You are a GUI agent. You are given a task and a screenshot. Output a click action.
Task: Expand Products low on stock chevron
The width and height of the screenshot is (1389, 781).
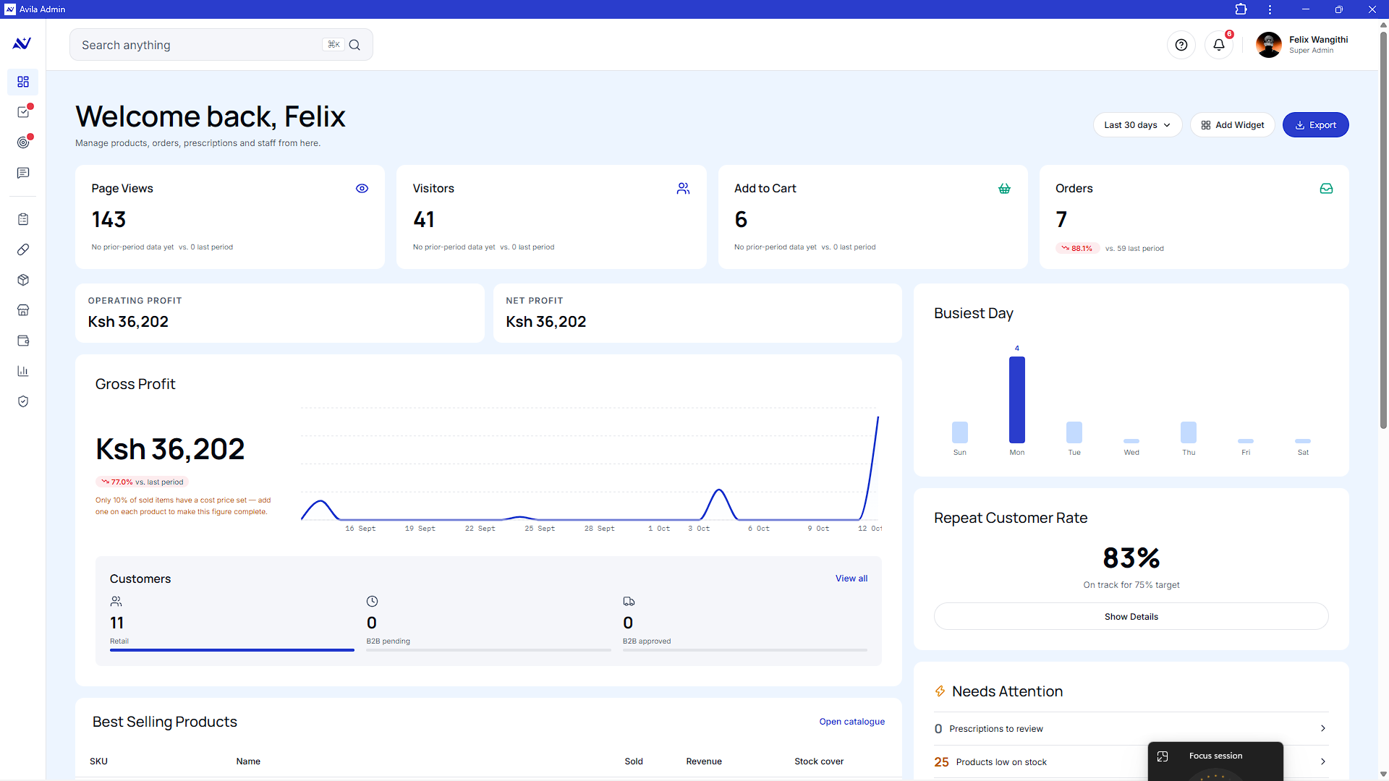click(1322, 761)
